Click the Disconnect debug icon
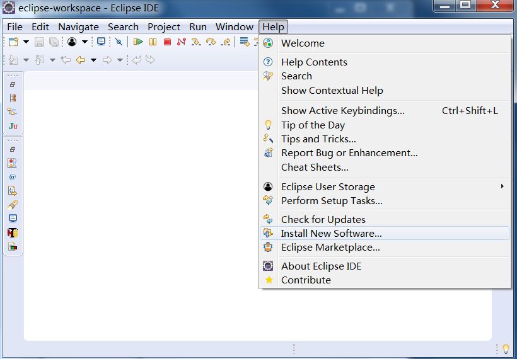The width and height of the screenshot is (517, 359). pyautogui.click(x=182, y=42)
